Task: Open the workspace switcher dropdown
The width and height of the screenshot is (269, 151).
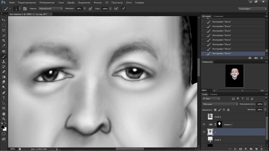Action: coord(252,8)
